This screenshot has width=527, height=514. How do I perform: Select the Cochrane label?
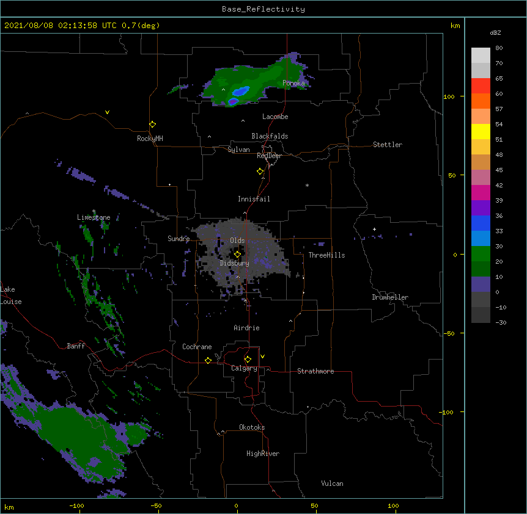pos(197,347)
